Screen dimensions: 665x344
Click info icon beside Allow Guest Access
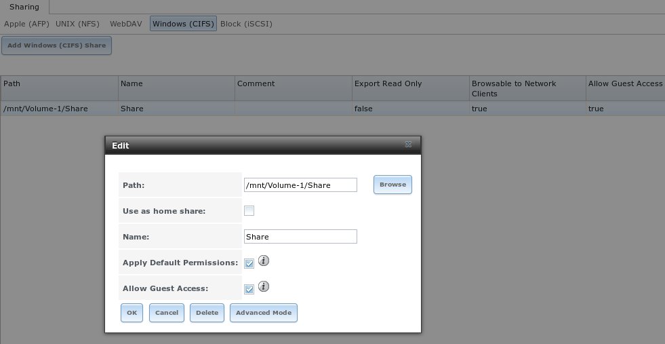[264, 287]
